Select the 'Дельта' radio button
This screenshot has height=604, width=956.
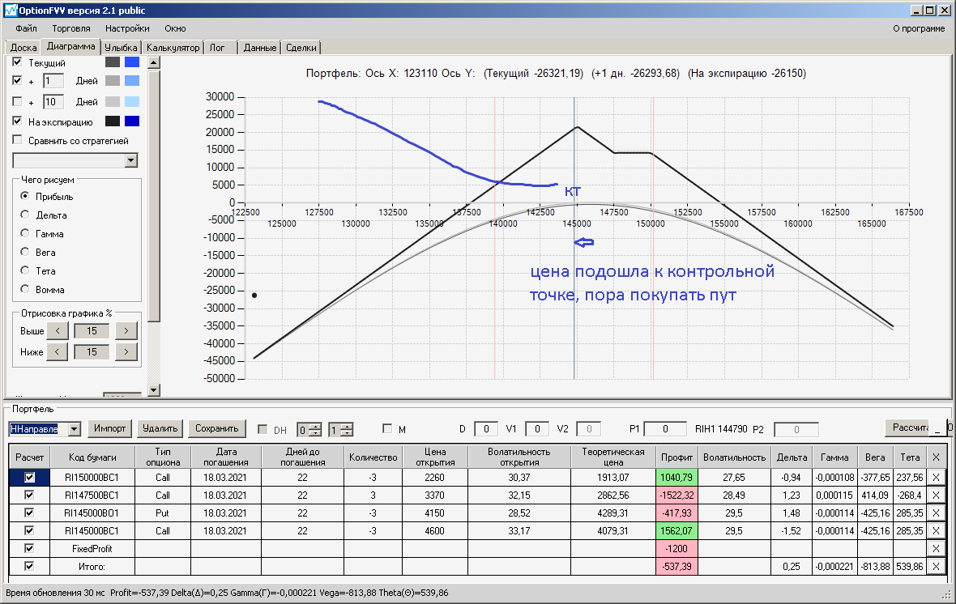pyautogui.click(x=25, y=215)
